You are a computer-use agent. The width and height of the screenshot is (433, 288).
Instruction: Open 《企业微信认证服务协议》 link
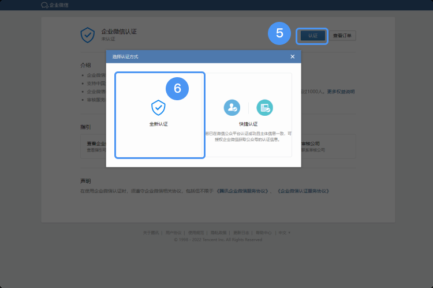303,191
